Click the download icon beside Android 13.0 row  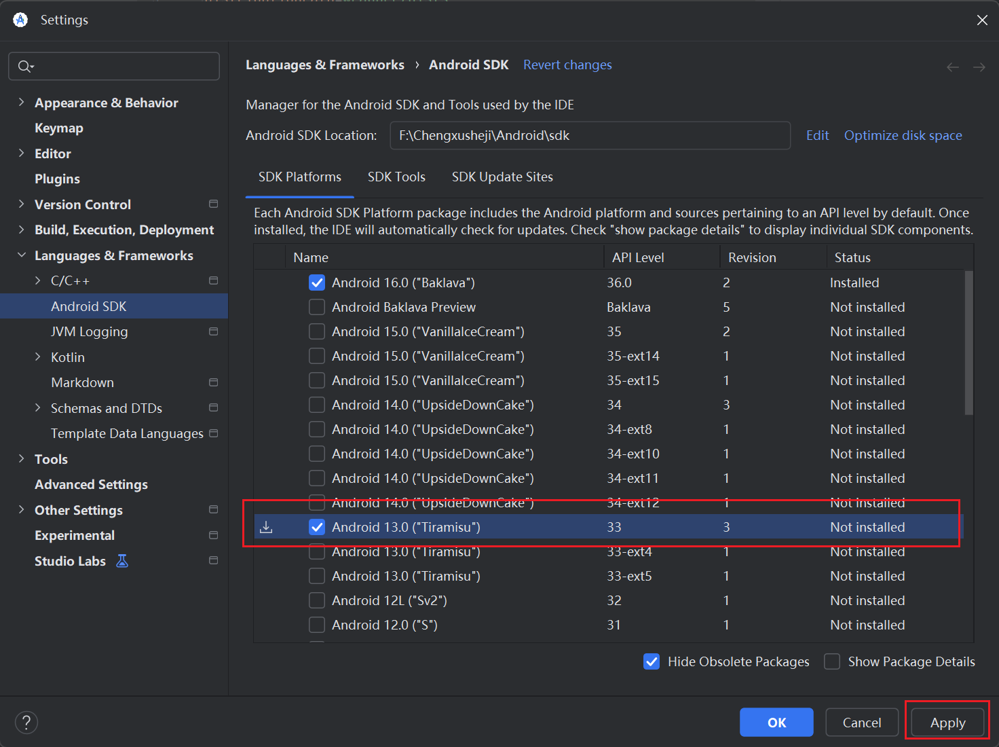(267, 527)
